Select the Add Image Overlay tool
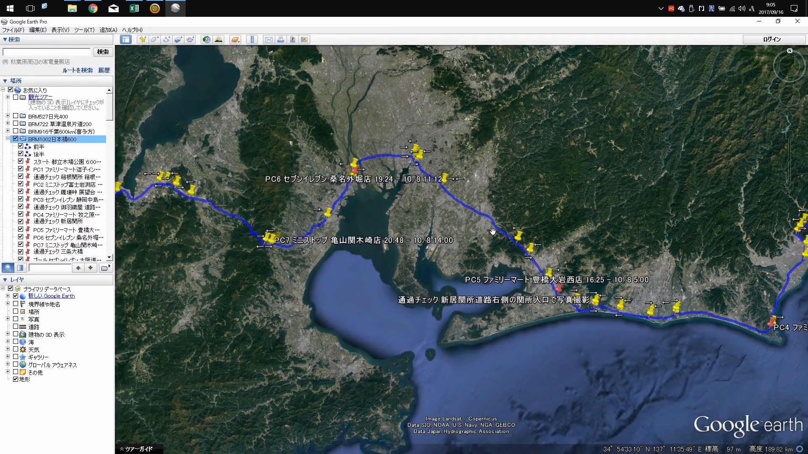This screenshot has width=808, height=454. (178, 40)
